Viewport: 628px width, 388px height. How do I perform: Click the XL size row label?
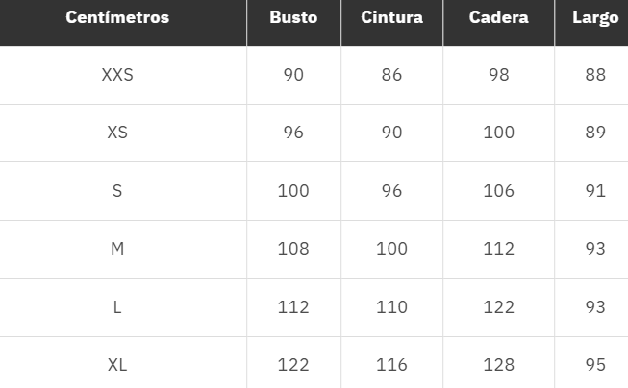click(x=117, y=365)
